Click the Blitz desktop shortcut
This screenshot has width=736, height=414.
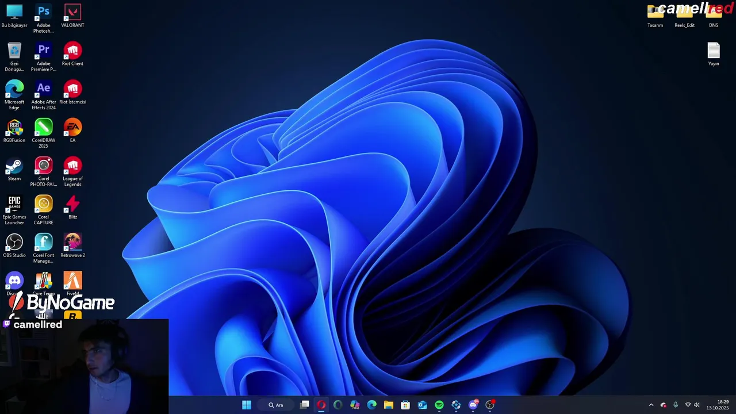(72, 208)
